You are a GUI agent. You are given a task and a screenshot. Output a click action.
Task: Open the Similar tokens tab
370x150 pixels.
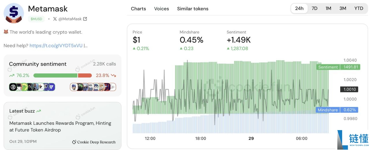193,9
